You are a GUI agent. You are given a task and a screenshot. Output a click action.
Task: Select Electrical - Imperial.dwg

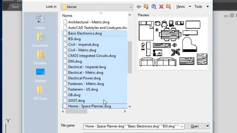[x=87, y=67]
